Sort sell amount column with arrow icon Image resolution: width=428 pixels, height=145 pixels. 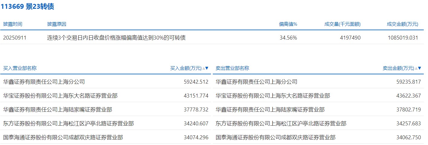tap(418, 68)
